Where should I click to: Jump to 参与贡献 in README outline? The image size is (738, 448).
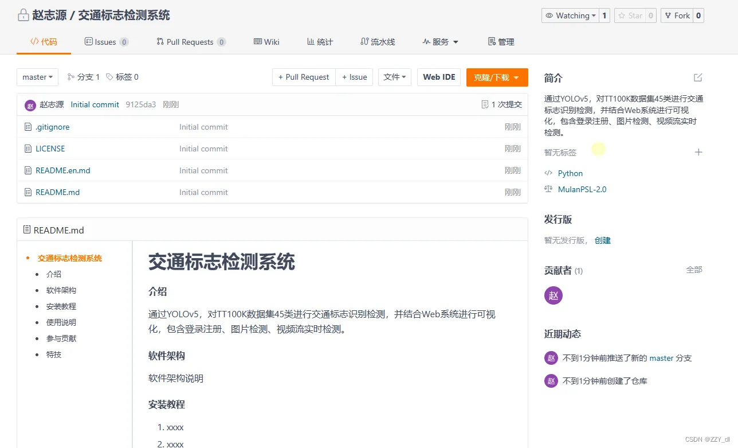point(61,338)
